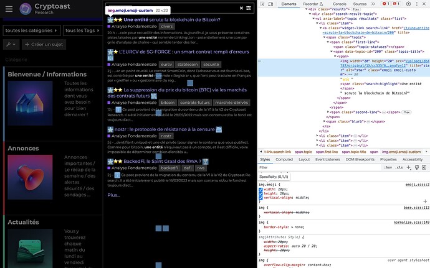Click the newspaper image for Actualités
The width and height of the screenshot is (430, 268).
[x=30, y=248]
